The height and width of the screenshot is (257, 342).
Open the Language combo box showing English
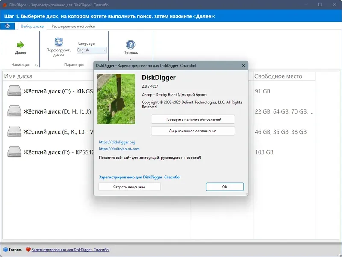tap(91, 50)
